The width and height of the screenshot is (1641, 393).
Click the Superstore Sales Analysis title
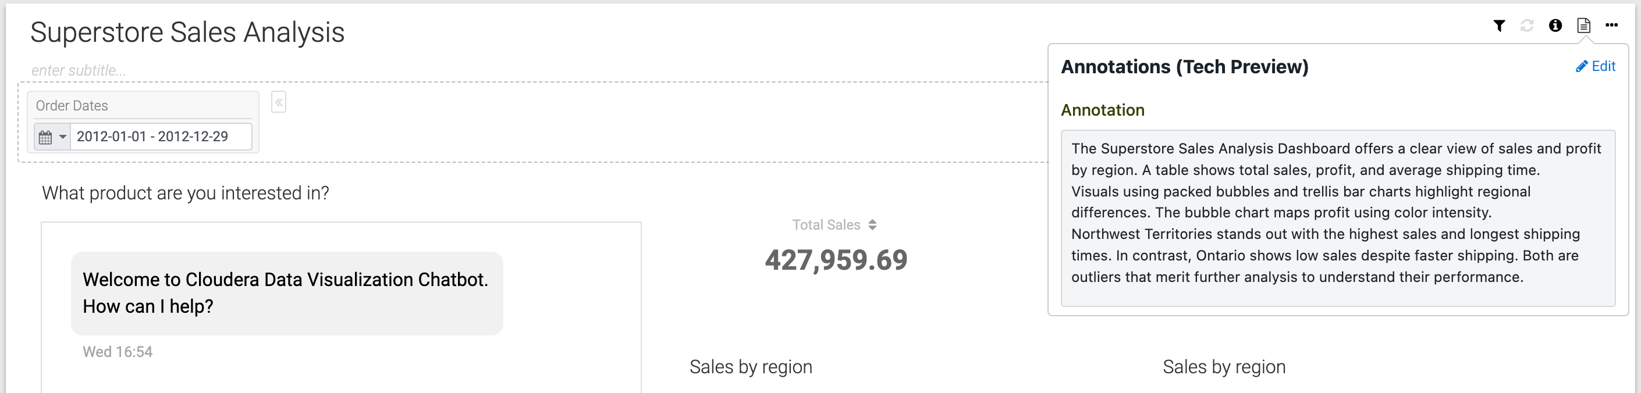pyautogui.click(x=187, y=33)
